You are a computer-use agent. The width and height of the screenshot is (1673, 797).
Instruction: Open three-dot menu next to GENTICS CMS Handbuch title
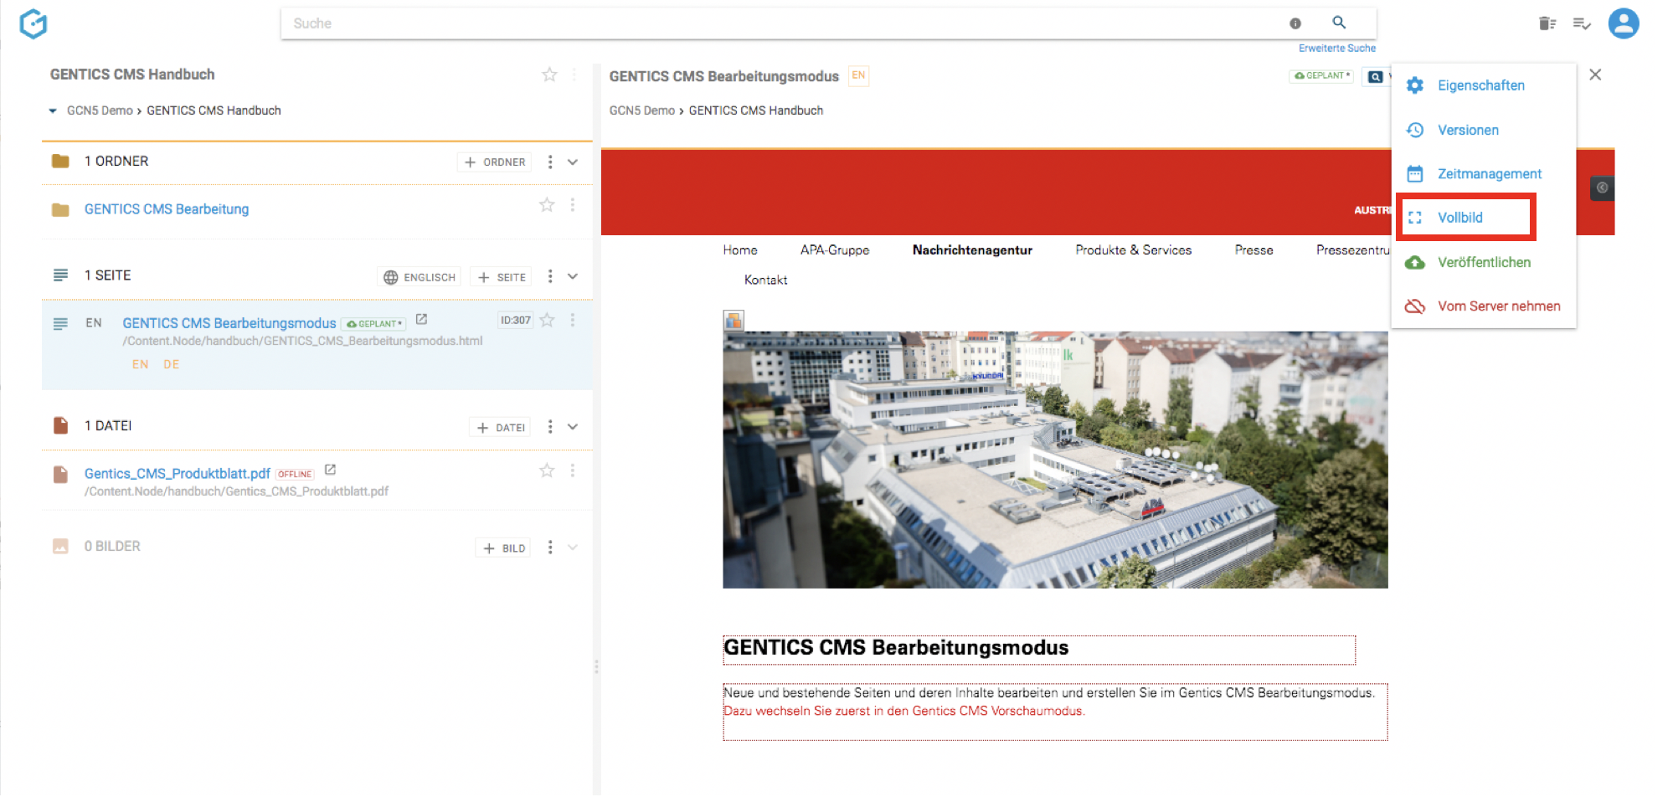tap(574, 75)
